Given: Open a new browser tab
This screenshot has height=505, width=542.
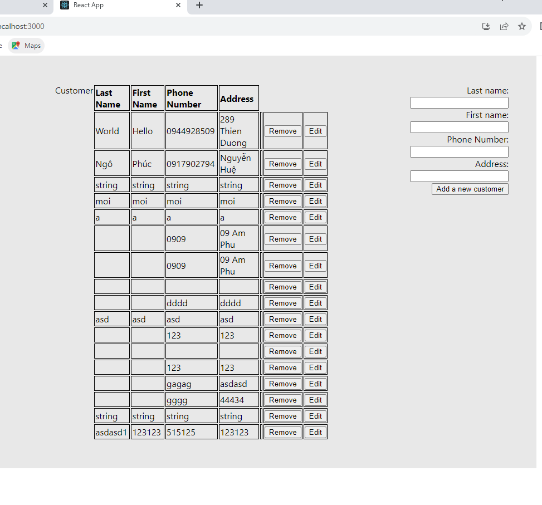Looking at the screenshot, I should [x=199, y=6].
